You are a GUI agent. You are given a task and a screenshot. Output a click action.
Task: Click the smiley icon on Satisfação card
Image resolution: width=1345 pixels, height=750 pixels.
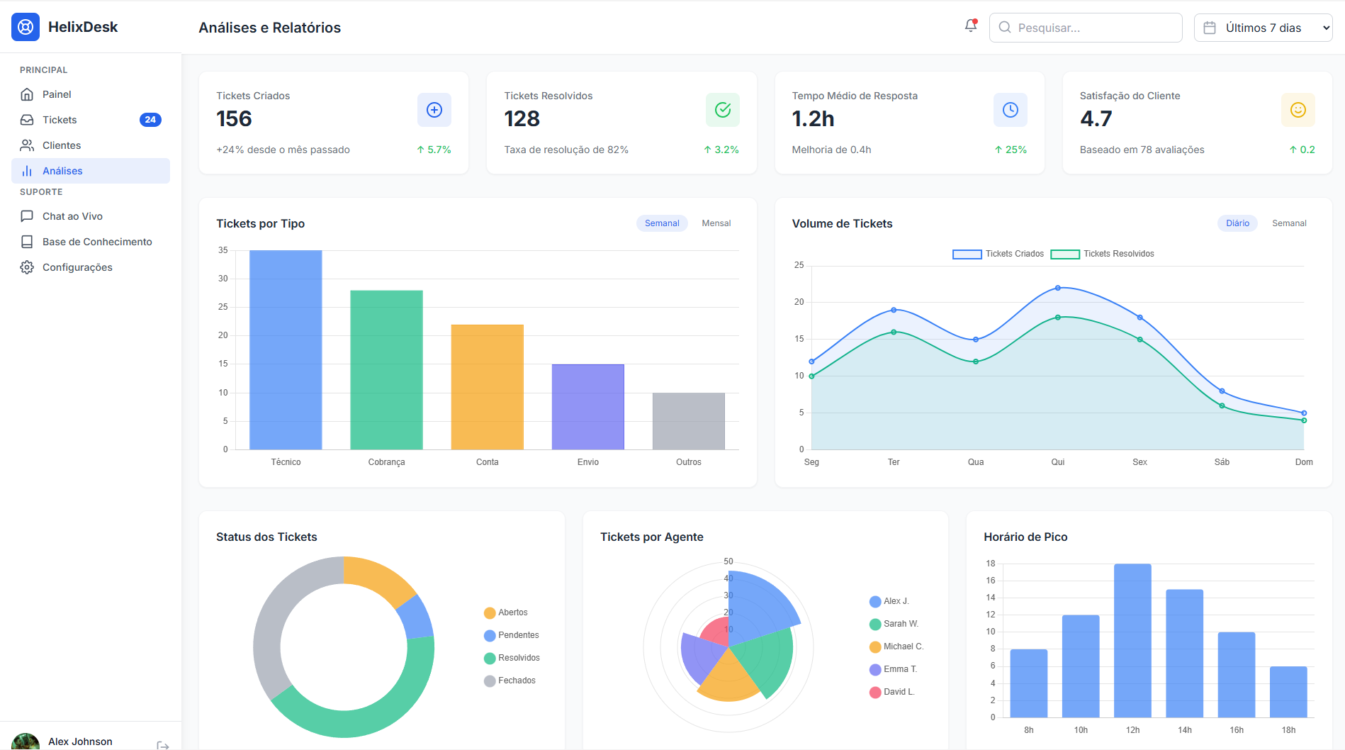point(1298,110)
